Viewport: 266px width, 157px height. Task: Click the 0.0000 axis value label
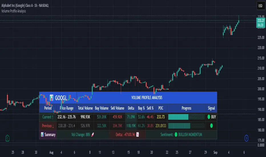(261, 145)
